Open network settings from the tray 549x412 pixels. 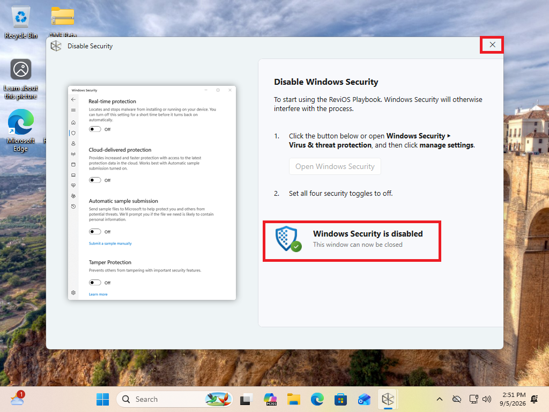click(474, 399)
